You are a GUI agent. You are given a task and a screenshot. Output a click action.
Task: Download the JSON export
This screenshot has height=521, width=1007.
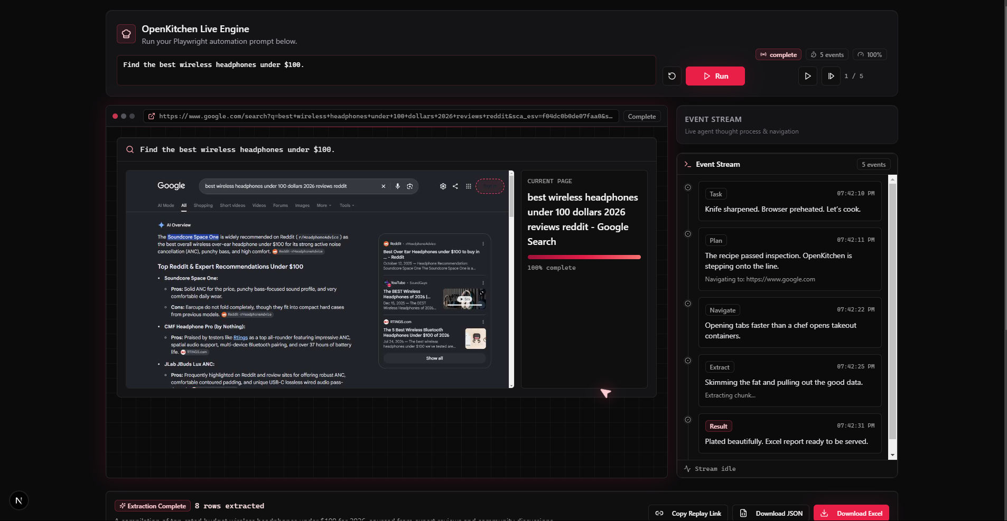point(771,513)
